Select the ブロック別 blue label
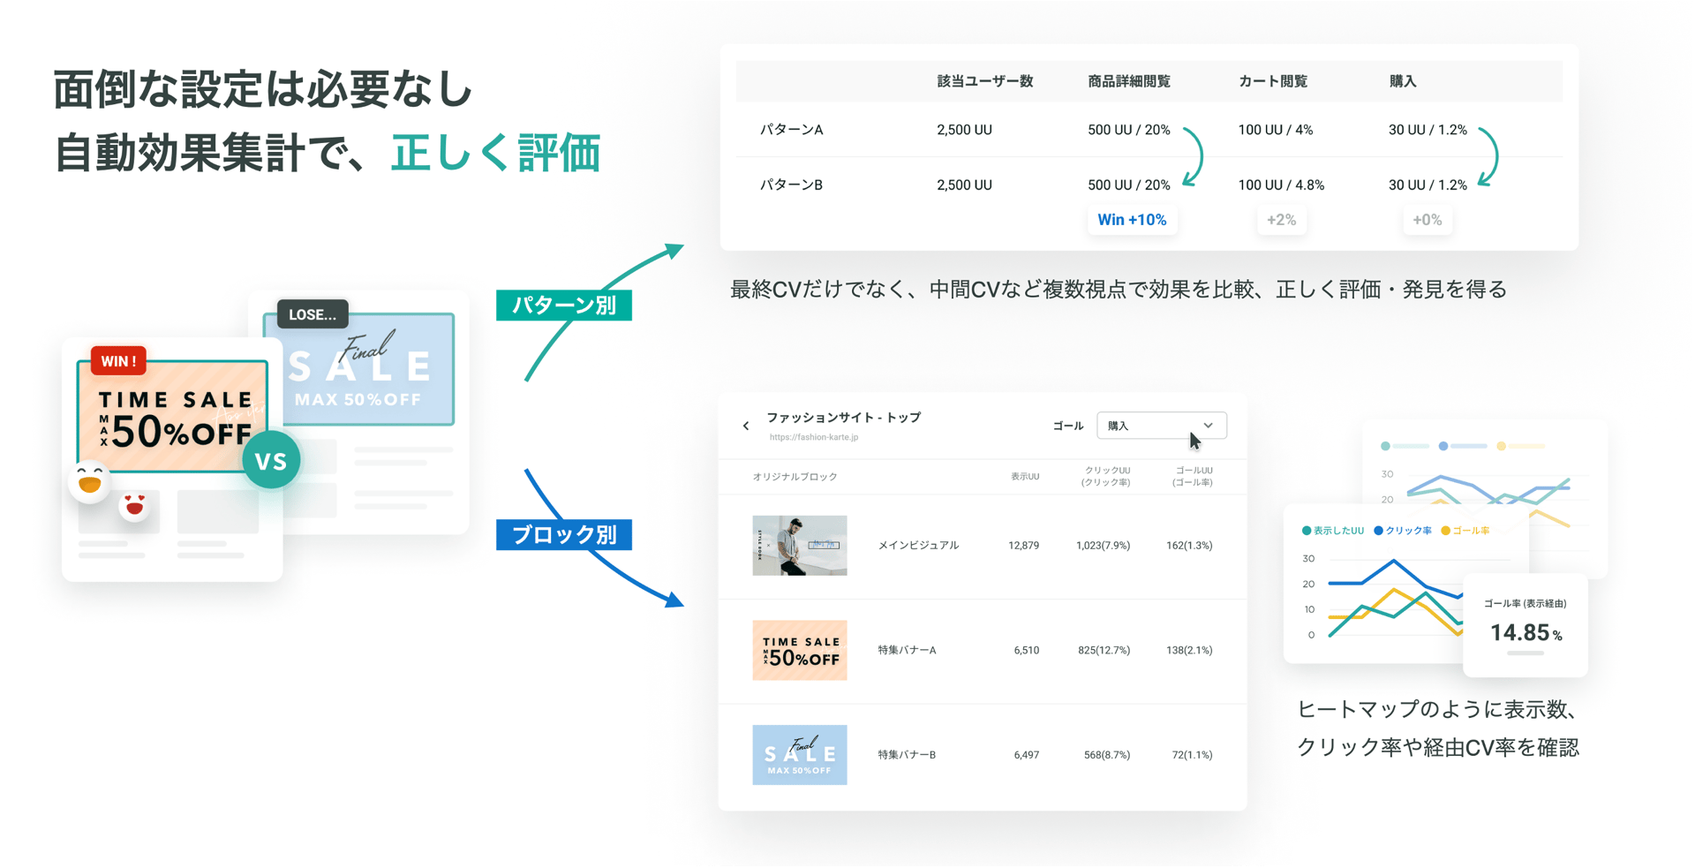Viewport: 1695px width, 868px height. [x=563, y=534]
